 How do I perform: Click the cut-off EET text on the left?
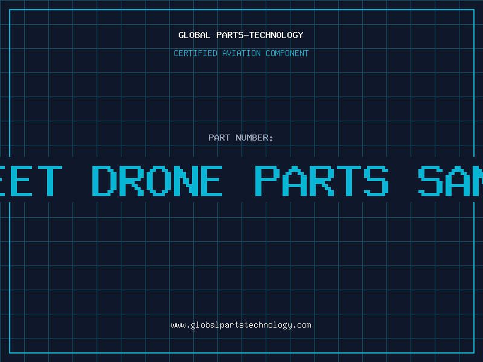31,181
